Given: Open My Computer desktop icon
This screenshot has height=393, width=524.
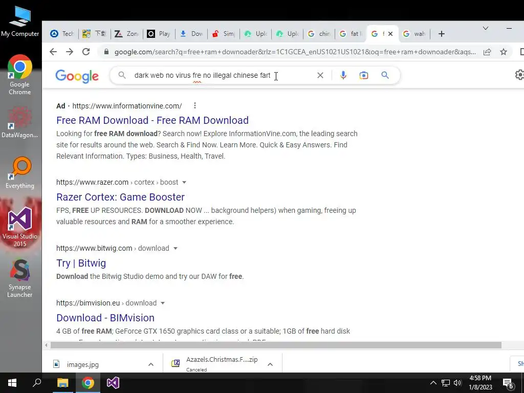Looking at the screenshot, I should tap(20, 21).
